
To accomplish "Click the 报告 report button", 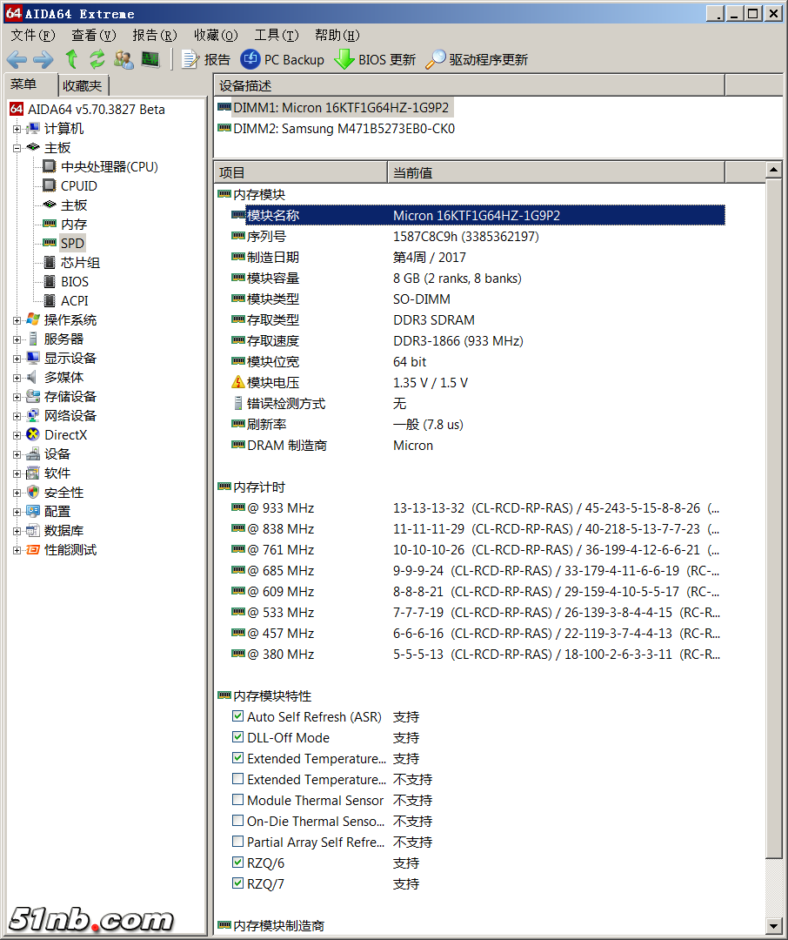I will click(x=206, y=59).
